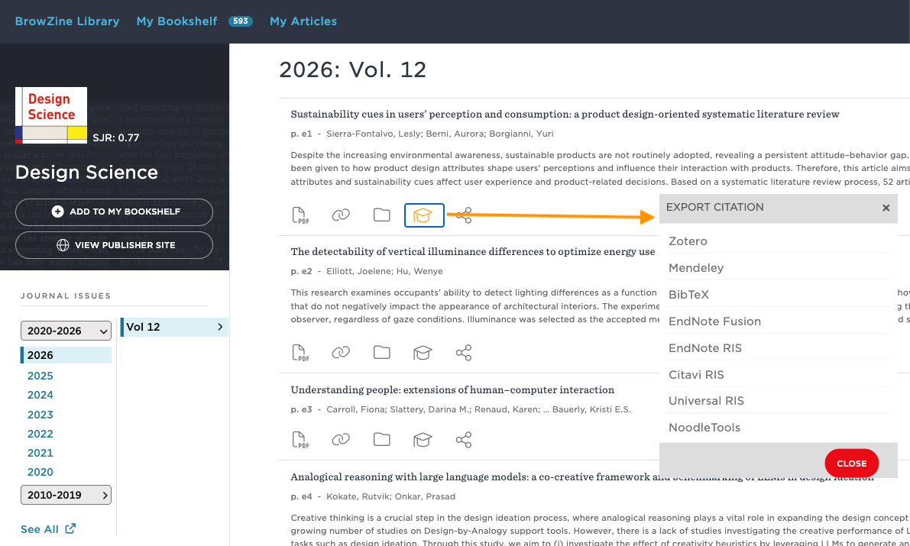The height and width of the screenshot is (546, 910).
Task: Click highlighted export citation cap icon
Action: (424, 215)
